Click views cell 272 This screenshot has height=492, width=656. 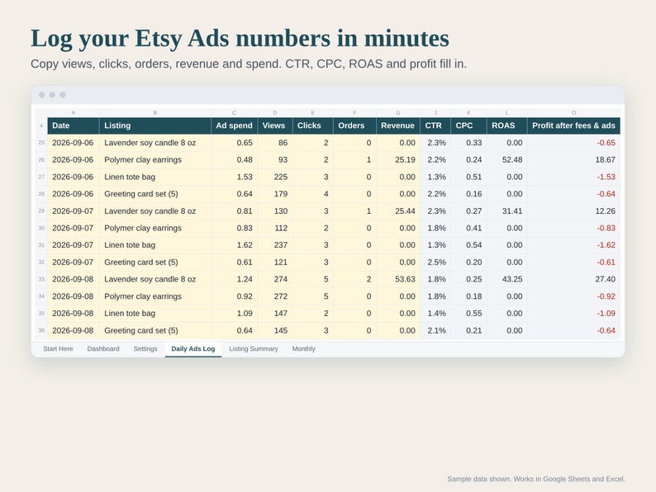[x=275, y=296]
